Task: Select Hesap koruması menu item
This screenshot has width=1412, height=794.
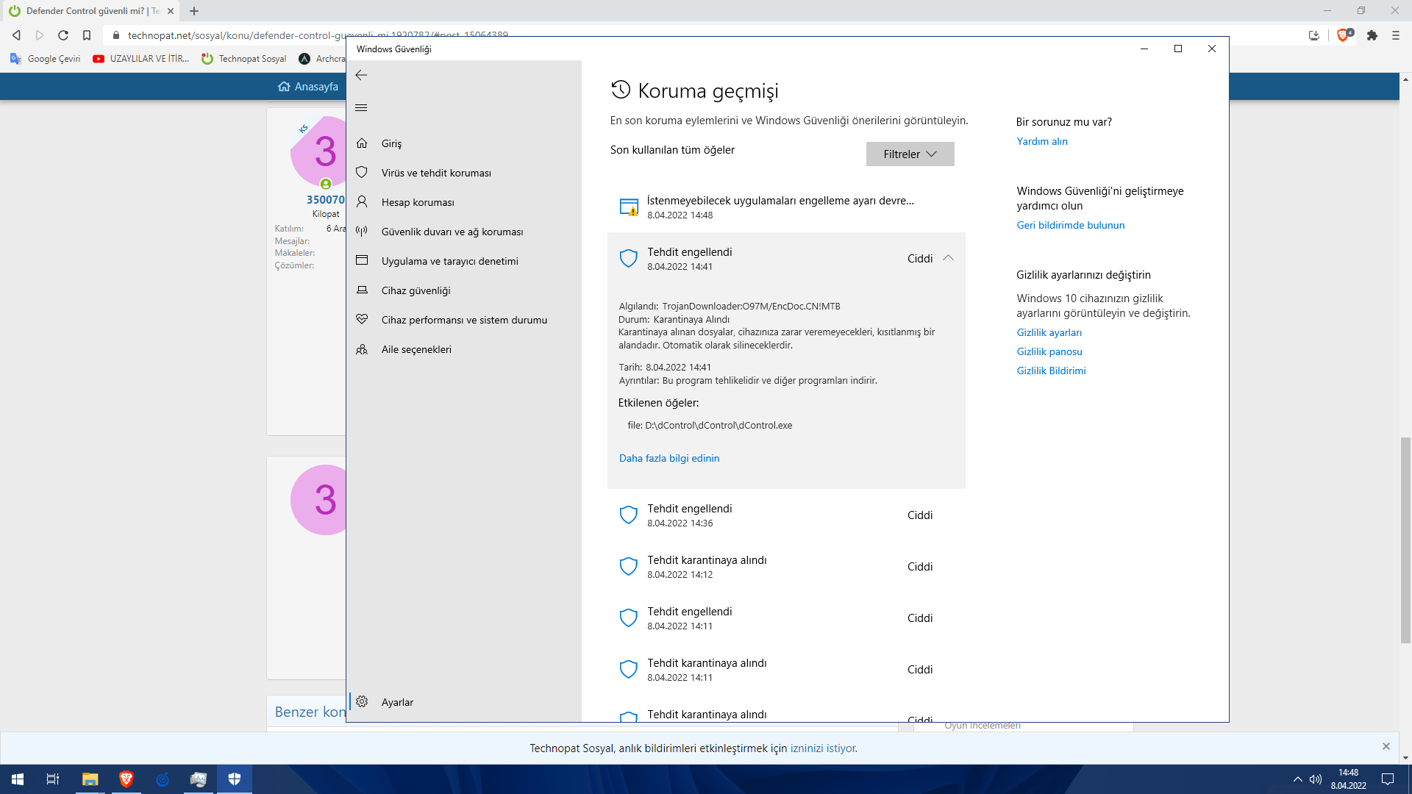Action: (x=417, y=202)
